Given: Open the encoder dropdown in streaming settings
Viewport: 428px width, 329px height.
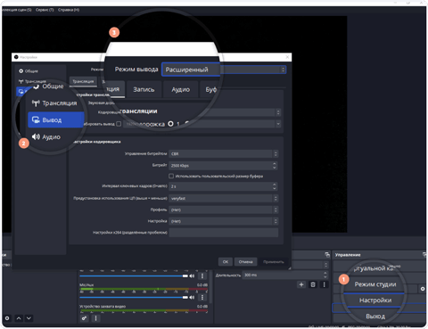Looking at the screenshot, I should [x=278, y=112].
